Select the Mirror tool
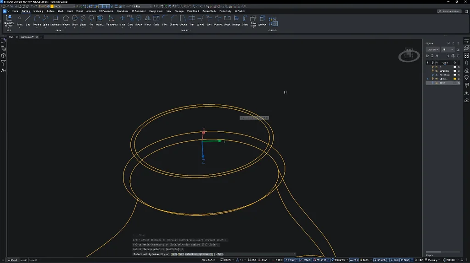Image resolution: width=470 pixels, height=263 pixels. [147, 20]
